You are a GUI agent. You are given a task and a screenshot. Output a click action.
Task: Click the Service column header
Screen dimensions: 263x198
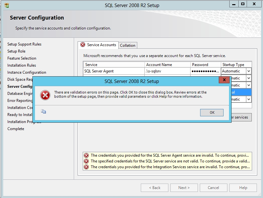coord(114,65)
